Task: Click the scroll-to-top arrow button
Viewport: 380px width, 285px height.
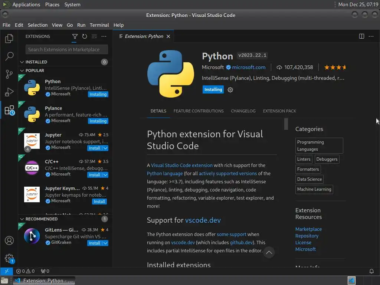Action: pos(269,252)
